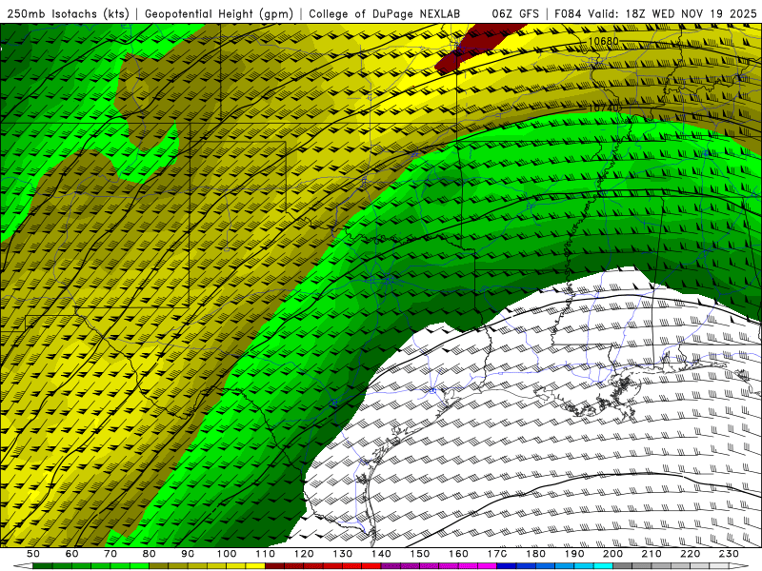Click the 130 value on the color scale
Screen dimensions: 762x571
(343, 554)
